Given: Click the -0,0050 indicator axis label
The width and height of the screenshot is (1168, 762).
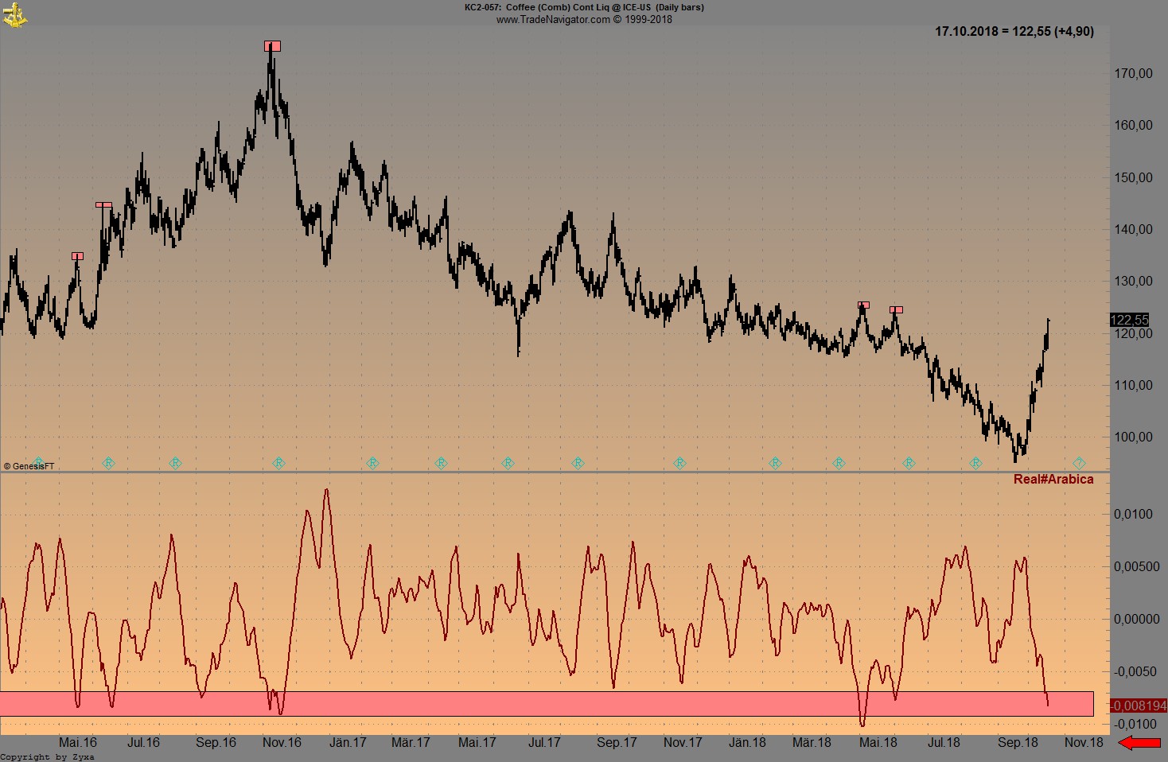Looking at the screenshot, I should 1134,671.
